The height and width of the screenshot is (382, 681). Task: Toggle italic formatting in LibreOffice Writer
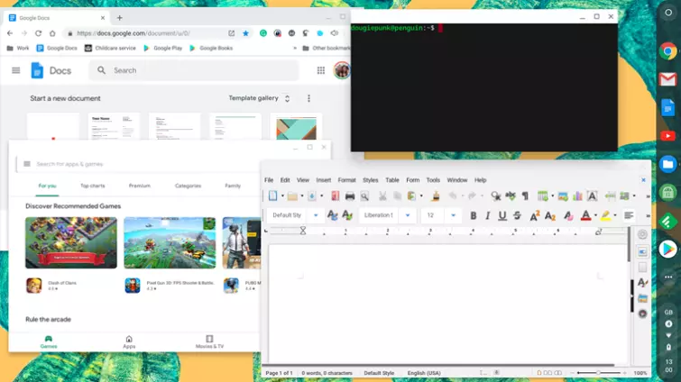tap(488, 216)
